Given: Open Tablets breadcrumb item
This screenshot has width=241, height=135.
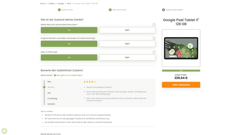Looking at the screenshot, I should [51, 3].
